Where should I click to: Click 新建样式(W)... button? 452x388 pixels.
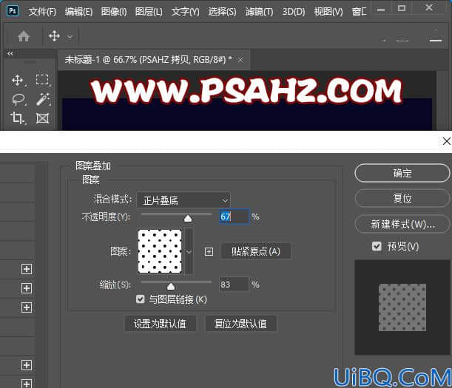(402, 224)
